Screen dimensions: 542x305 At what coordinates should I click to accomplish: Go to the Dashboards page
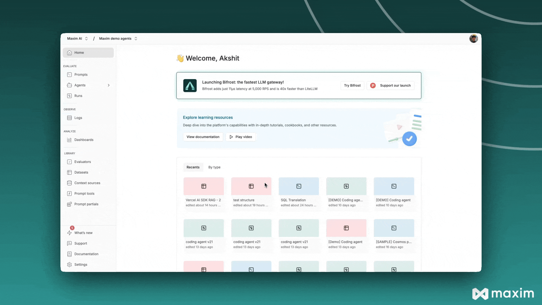[x=84, y=140]
